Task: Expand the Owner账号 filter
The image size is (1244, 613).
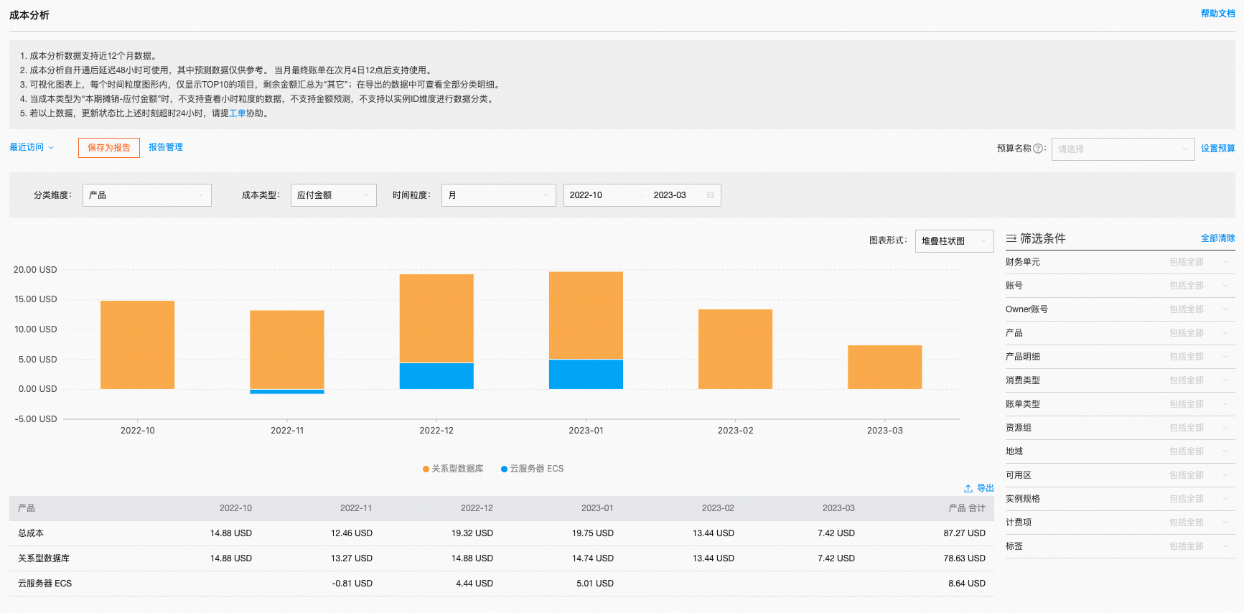Action: coord(1121,309)
